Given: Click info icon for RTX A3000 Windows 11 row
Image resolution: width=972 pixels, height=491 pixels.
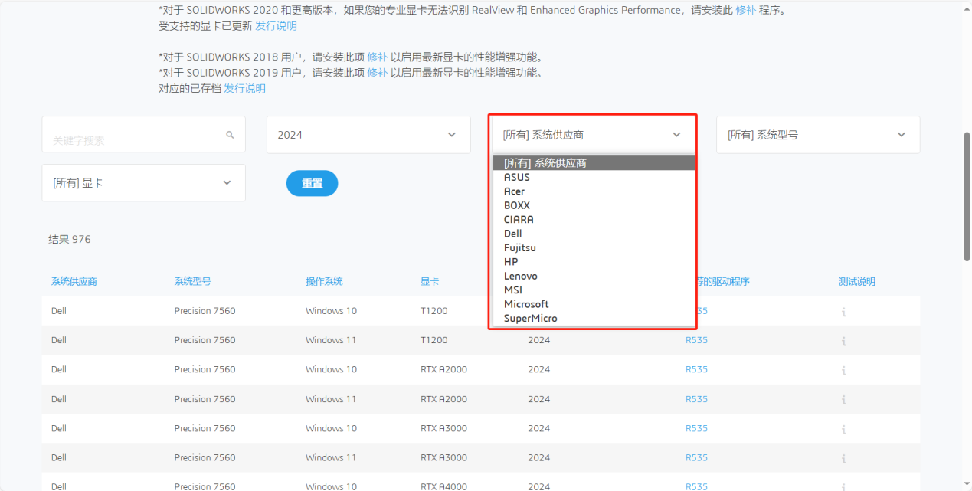Looking at the screenshot, I should pos(843,457).
